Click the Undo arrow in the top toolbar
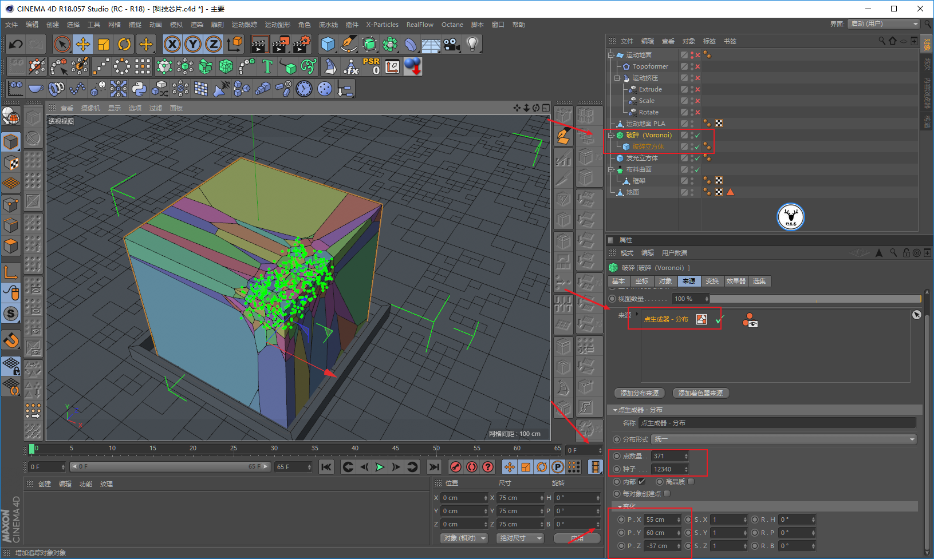 click(x=16, y=44)
